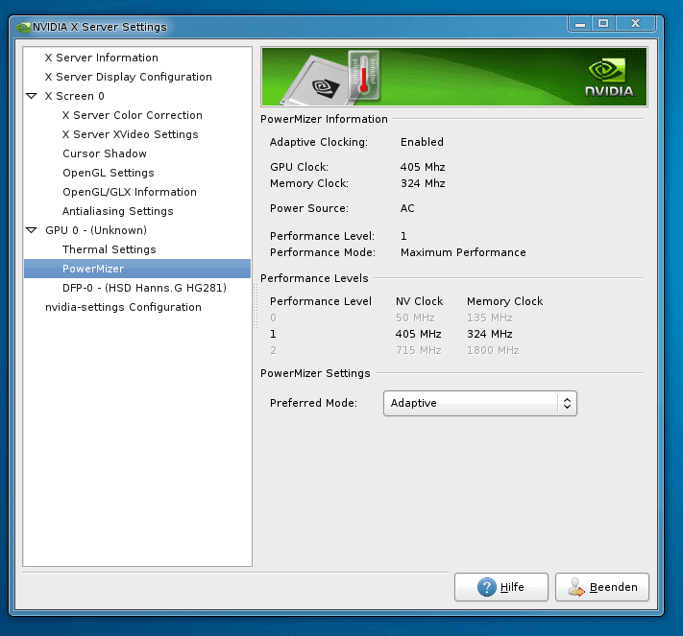The image size is (683, 636).
Task: Collapse the X Screen 0 tree node
Action: click(x=32, y=96)
